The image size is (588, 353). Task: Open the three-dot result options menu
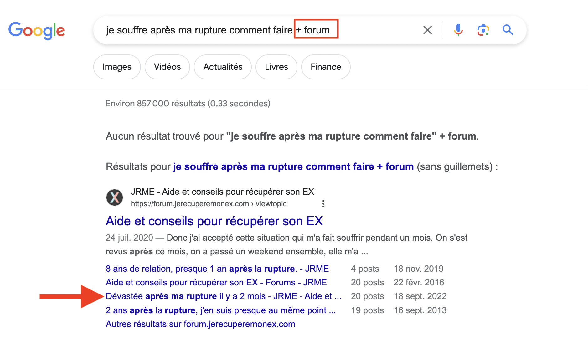tap(323, 204)
